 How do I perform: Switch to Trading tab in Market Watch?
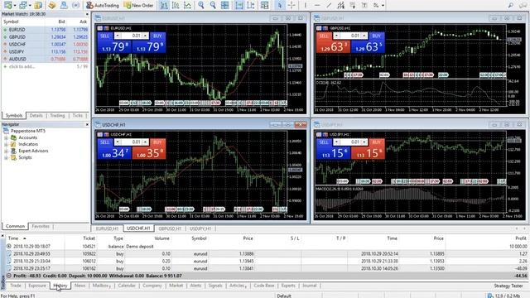coord(57,116)
